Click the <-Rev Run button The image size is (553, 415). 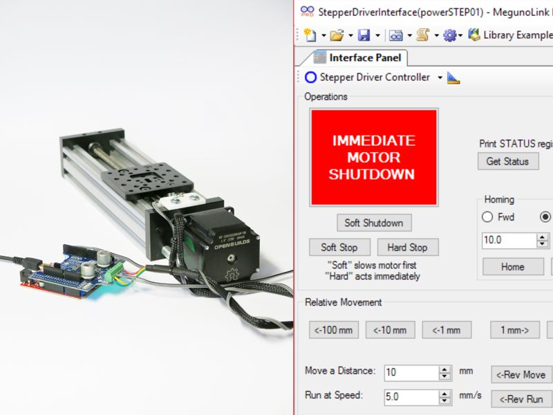click(521, 399)
